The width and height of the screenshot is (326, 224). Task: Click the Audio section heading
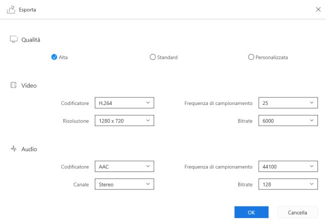click(29, 149)
